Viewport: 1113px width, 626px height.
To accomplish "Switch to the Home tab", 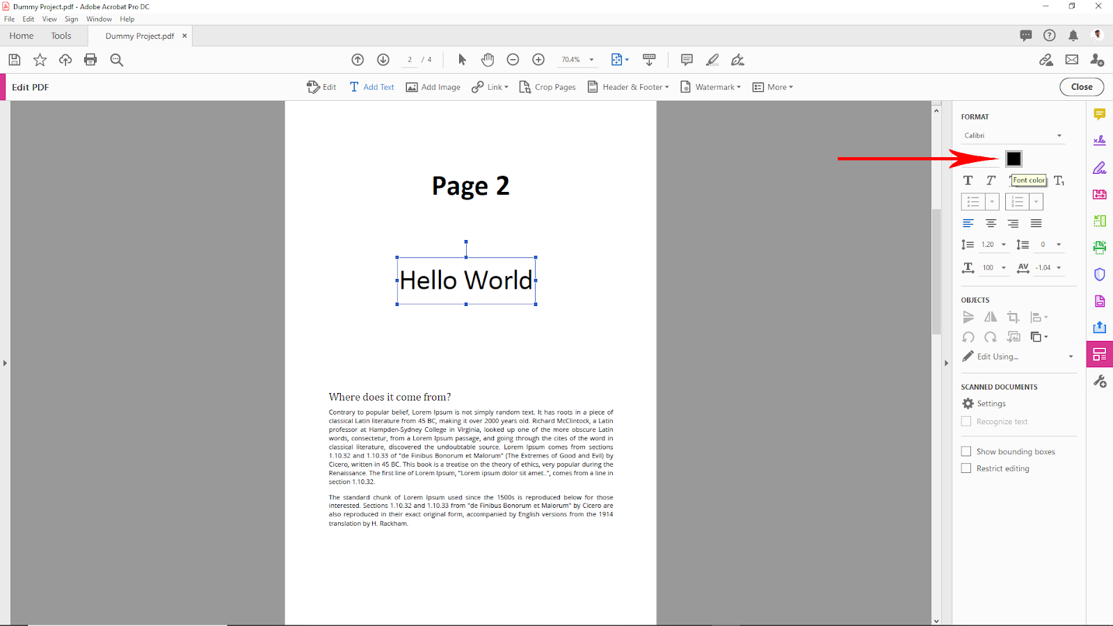I will click(22, 35).
